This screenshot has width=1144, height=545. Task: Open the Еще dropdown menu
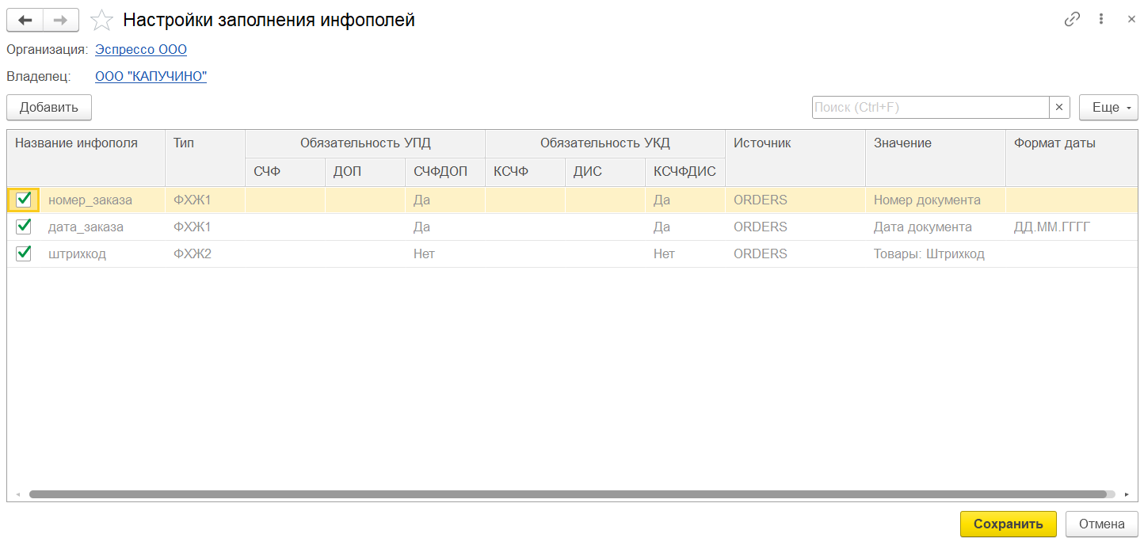1108,107
